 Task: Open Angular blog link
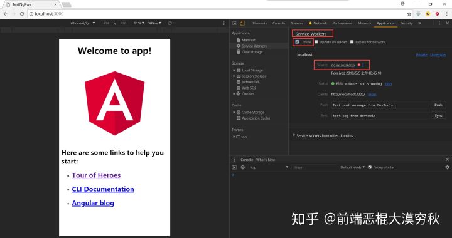[x=93, y=203]
